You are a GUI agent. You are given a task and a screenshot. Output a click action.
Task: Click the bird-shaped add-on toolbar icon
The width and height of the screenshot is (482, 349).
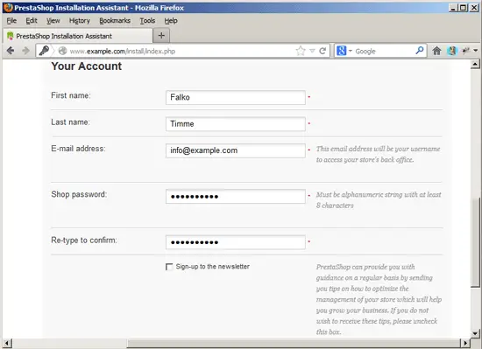pos(466,51)
